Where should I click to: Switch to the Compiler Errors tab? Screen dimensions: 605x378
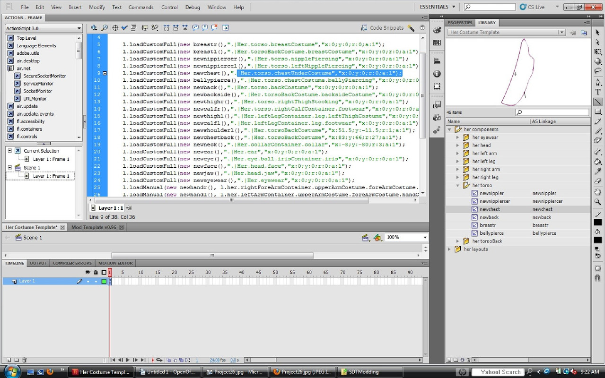(x=72, y=263)
